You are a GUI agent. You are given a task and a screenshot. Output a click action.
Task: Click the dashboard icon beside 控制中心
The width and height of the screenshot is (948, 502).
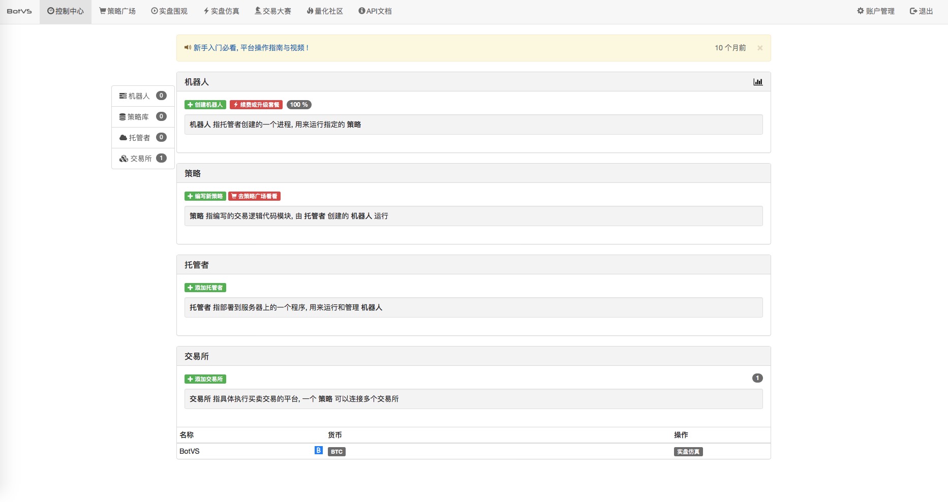pos(51,11)
